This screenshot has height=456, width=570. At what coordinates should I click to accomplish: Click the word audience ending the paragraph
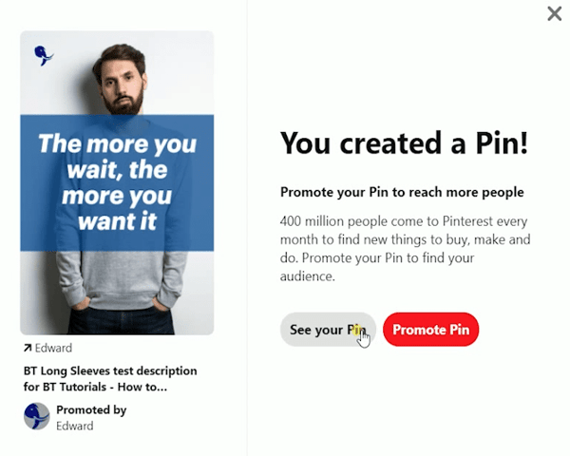(x=307, y=276)
